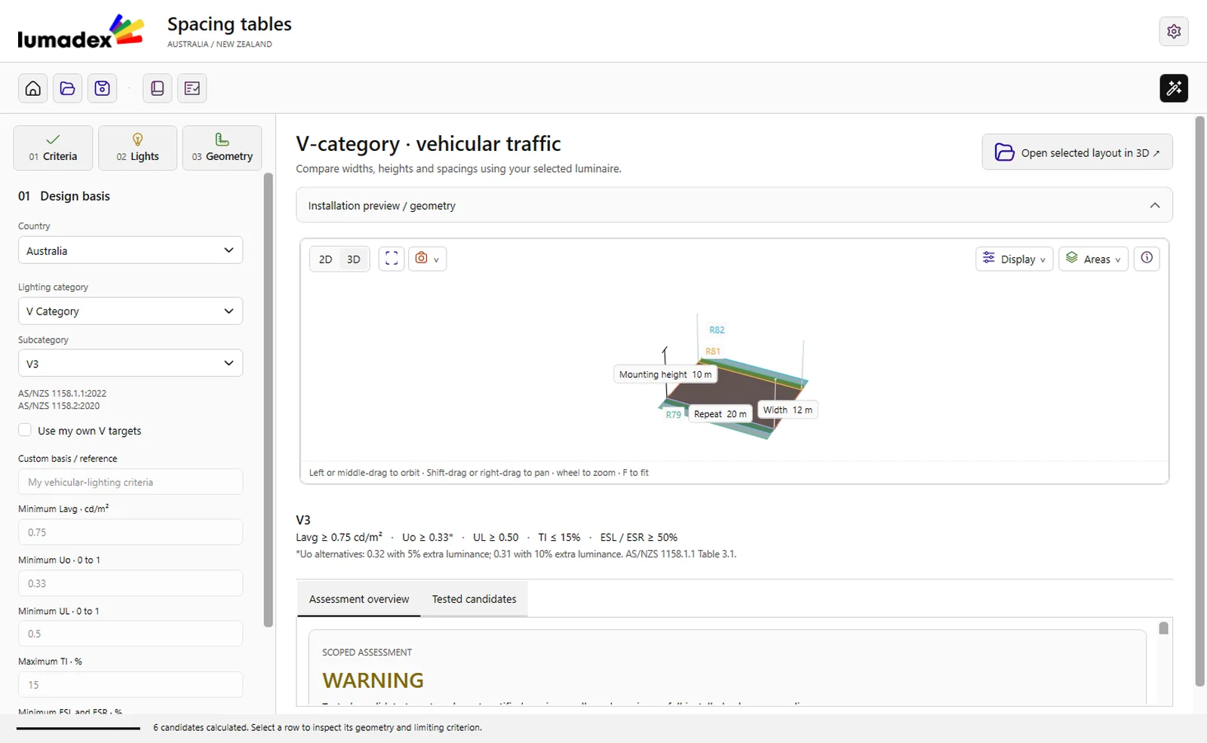Open the camera snapshot menu
This screenshot has height=743, width=1207.
coord(427,259)
